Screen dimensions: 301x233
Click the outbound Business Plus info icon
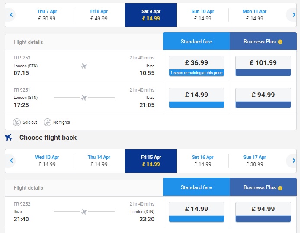pyautogui.click(x=280, y=42)
